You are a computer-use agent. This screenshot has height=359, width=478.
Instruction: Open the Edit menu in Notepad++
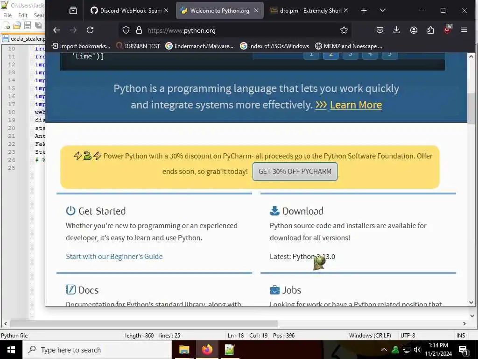(23, 15)
